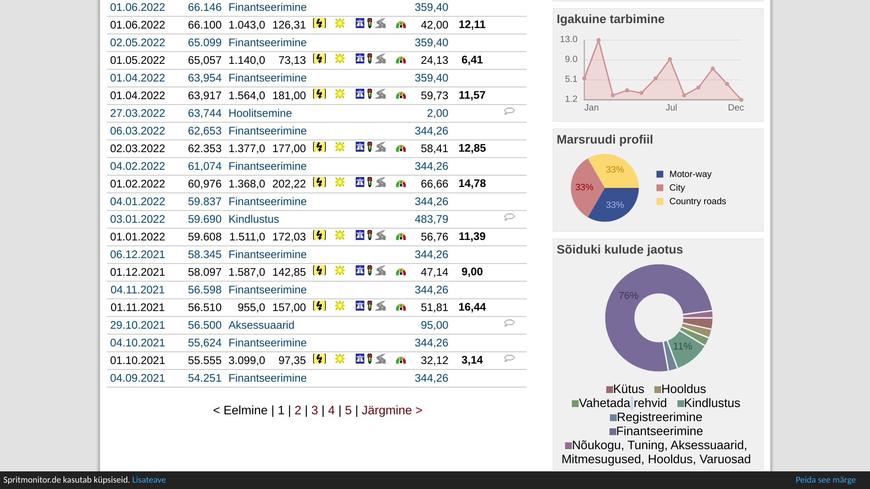Click country road icon in 01.02.2022 row
Viewport: 870px width, 489px height.
pos(381,182)
